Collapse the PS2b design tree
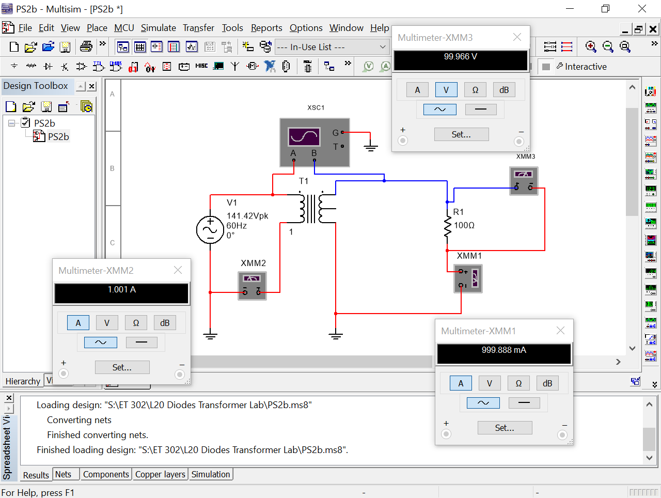661x498 pixels. click(x=11, y=123)
